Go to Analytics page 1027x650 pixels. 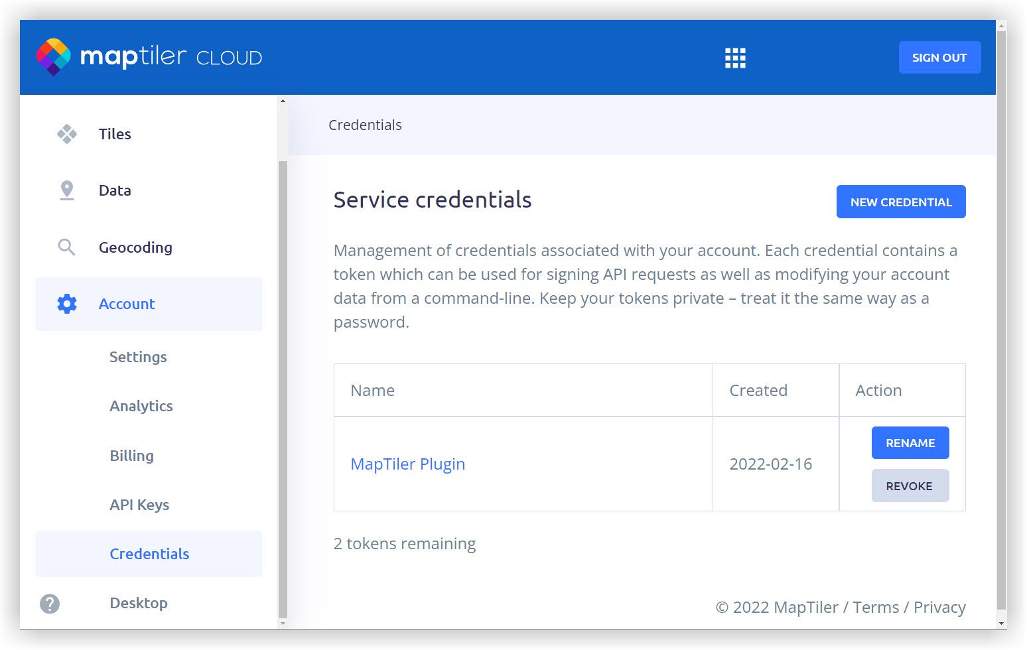(141, 406)
